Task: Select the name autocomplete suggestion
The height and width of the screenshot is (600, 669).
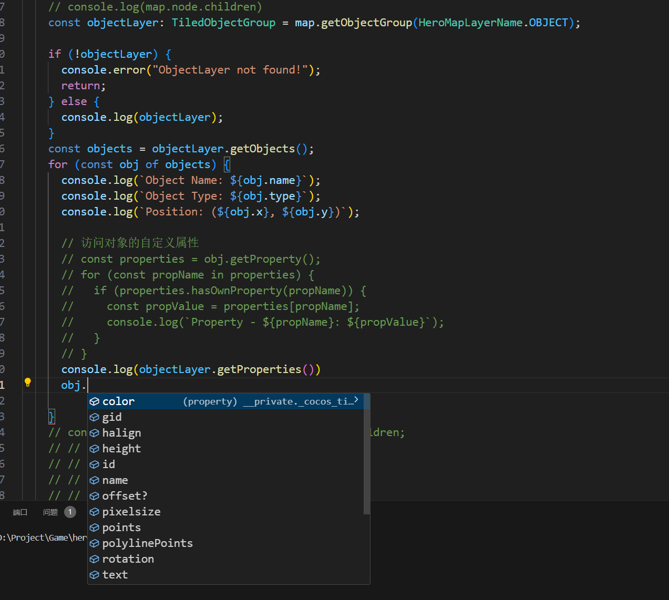Action: point(225,480)
